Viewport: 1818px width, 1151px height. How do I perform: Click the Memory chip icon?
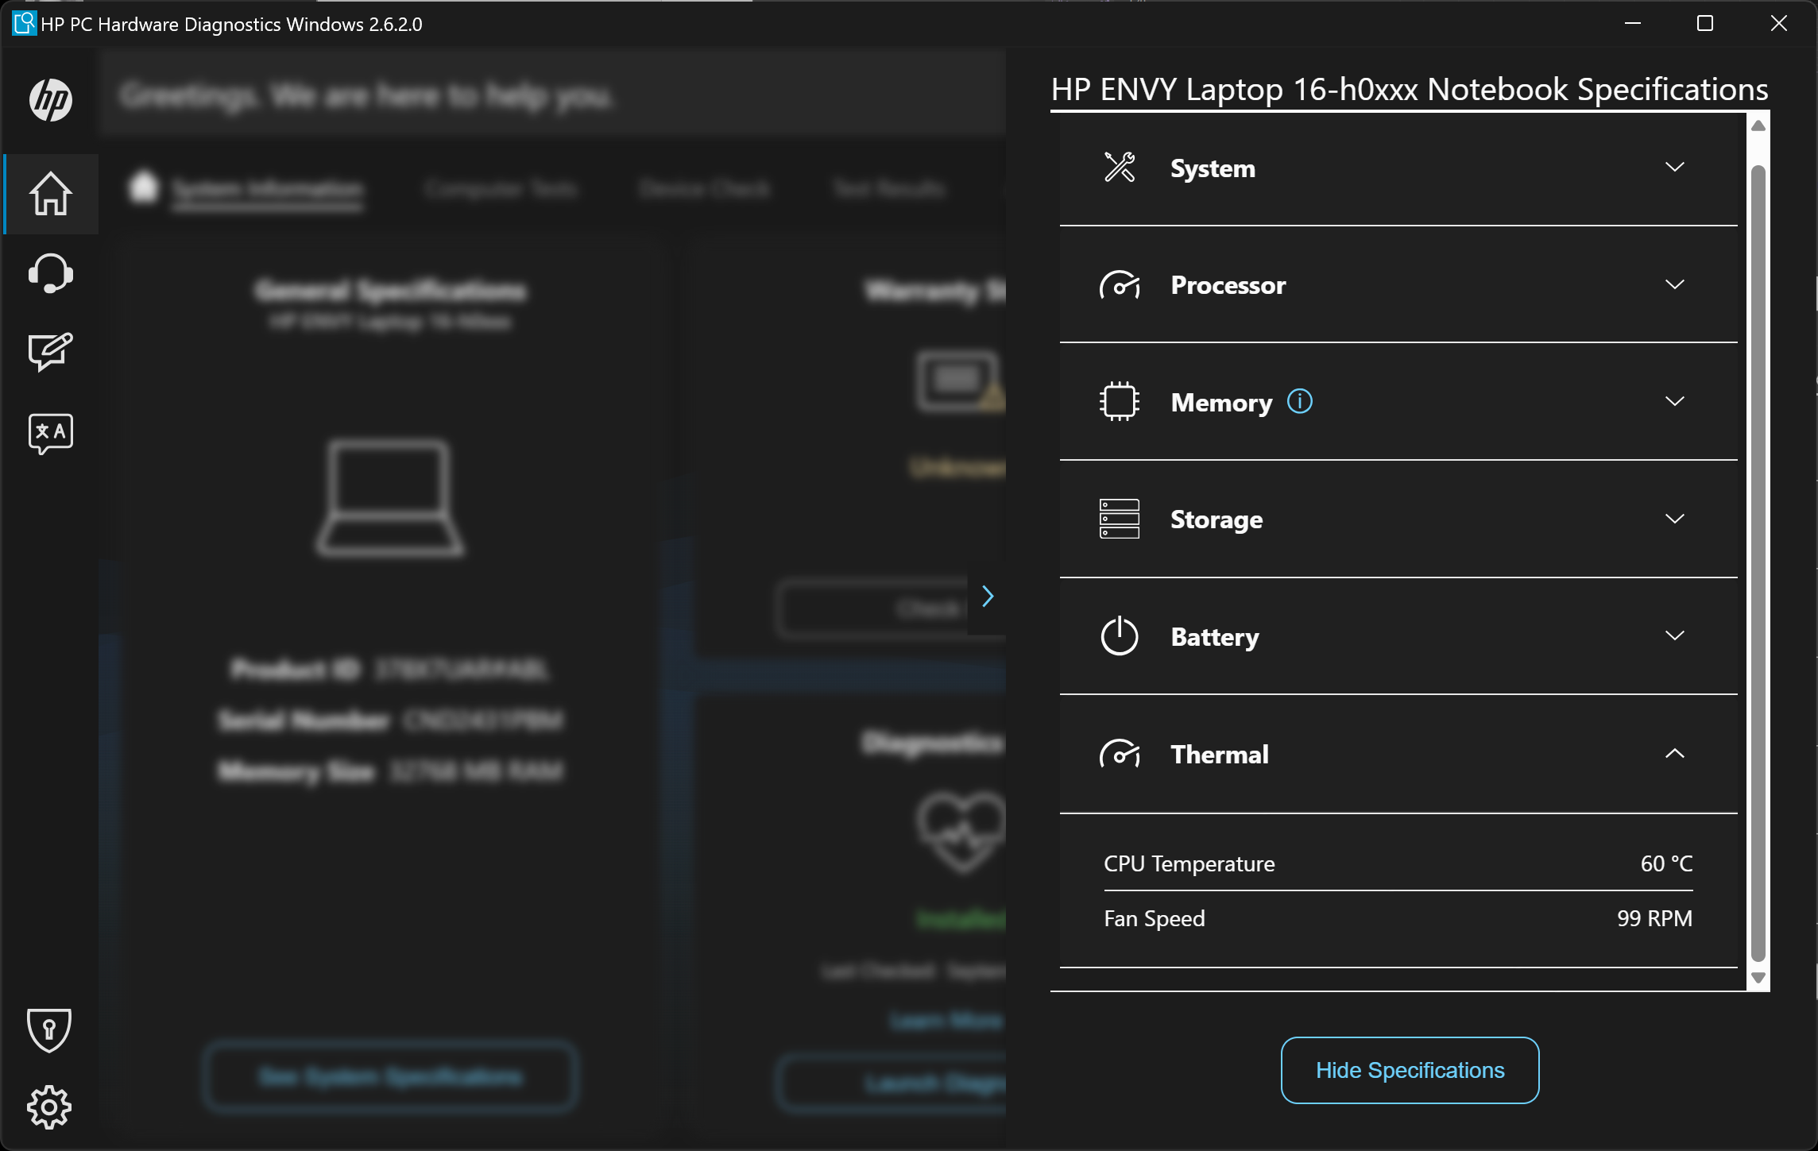pos(1120,402)
